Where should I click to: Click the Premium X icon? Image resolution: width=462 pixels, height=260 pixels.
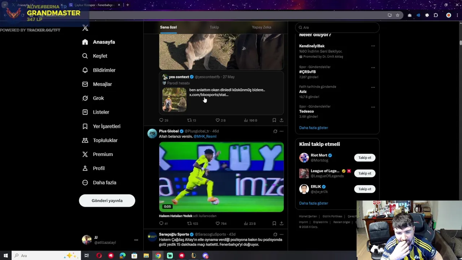click(85, 154)
